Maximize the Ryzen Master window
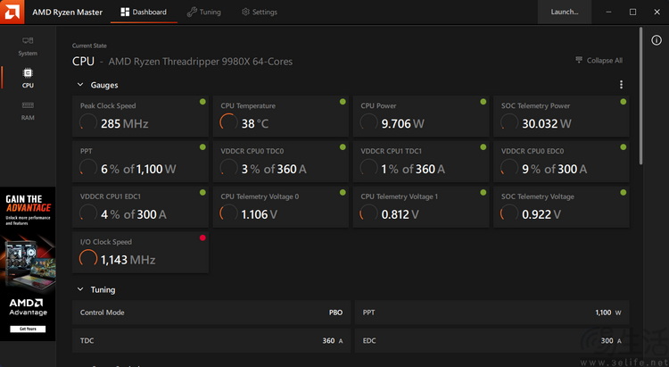This screenshot has width=669, height=367. click(632, 12)
